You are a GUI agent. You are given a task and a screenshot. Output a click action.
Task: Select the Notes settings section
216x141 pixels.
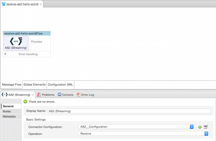[11, 111]
